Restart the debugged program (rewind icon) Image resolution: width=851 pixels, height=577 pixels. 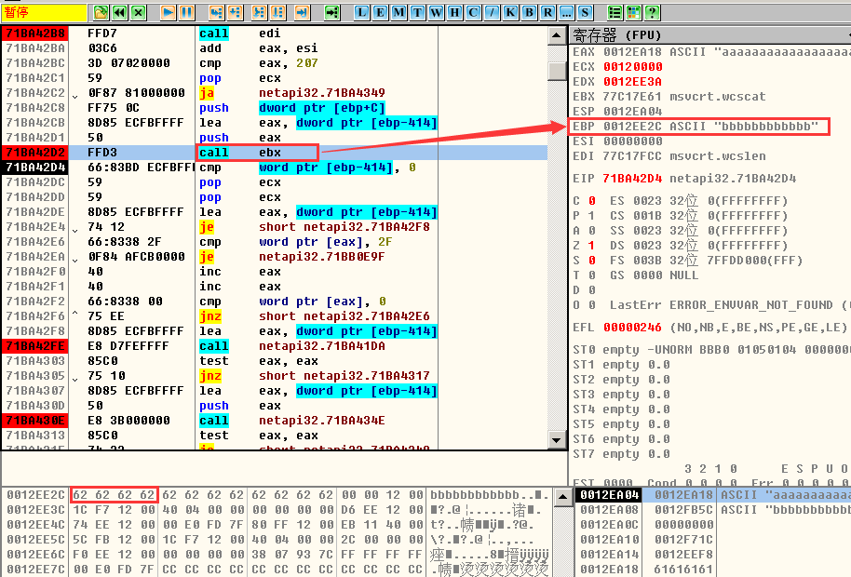click(120, 13)
